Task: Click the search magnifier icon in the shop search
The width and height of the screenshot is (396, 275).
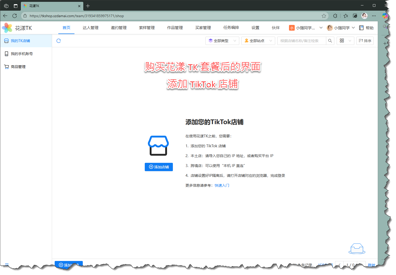Action: click(x=330, y=41)
